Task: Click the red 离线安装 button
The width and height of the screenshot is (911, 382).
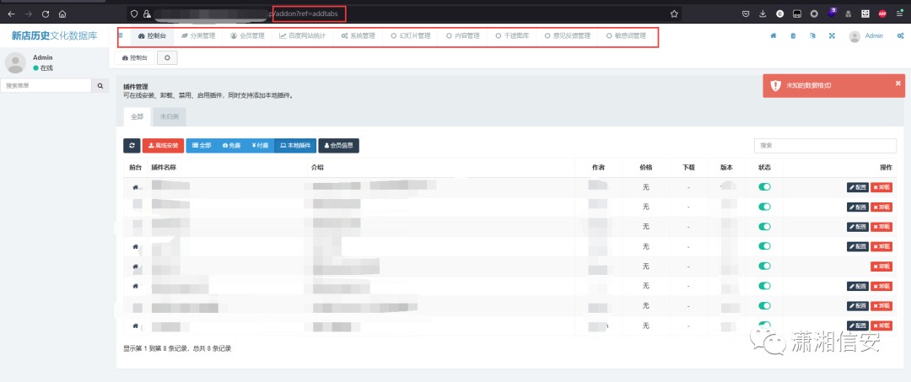Action: tap(164, 146)
